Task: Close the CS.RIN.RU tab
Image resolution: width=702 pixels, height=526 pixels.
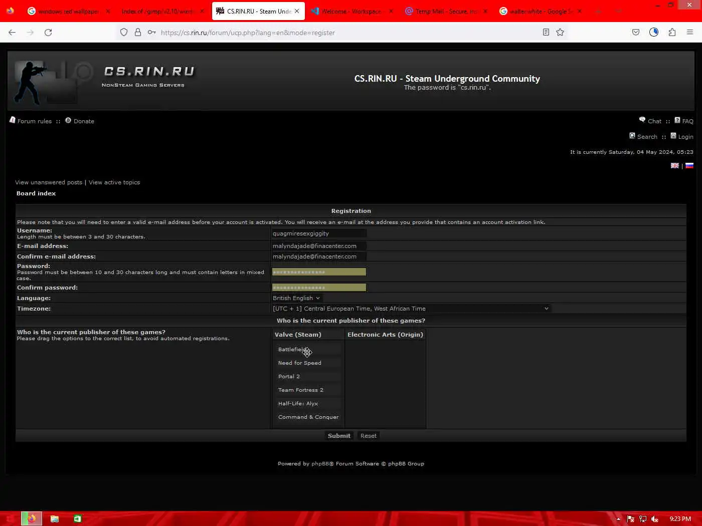Action: pyautogui.click(x=297, y=11)
